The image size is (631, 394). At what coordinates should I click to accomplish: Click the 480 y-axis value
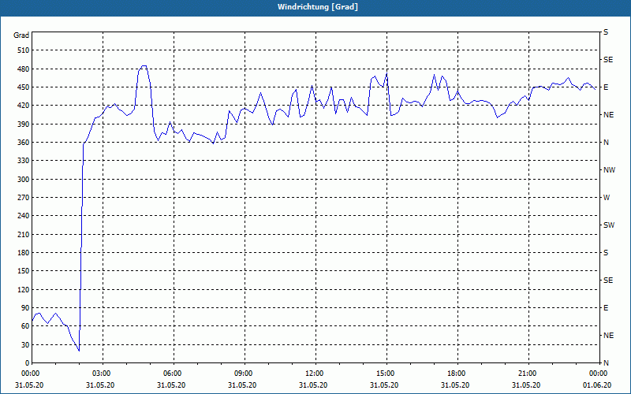[24, 69]
